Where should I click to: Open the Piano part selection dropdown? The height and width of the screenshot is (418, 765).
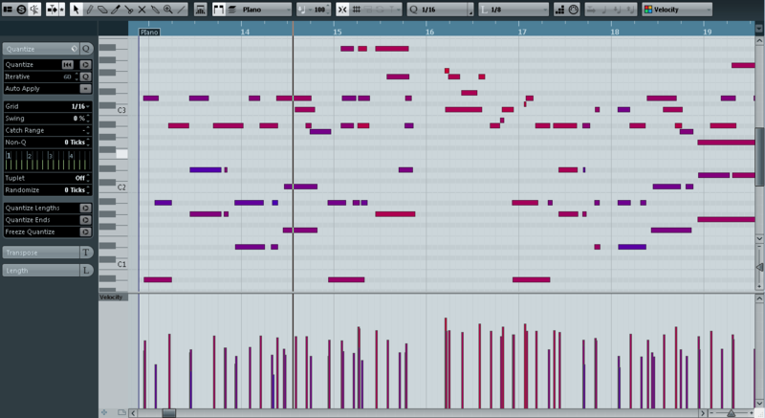[x=259, y=10]
